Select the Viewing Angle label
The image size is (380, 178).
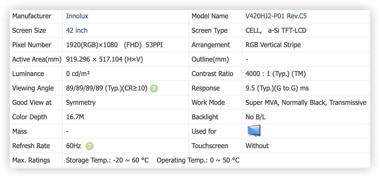tap(33, 88)
